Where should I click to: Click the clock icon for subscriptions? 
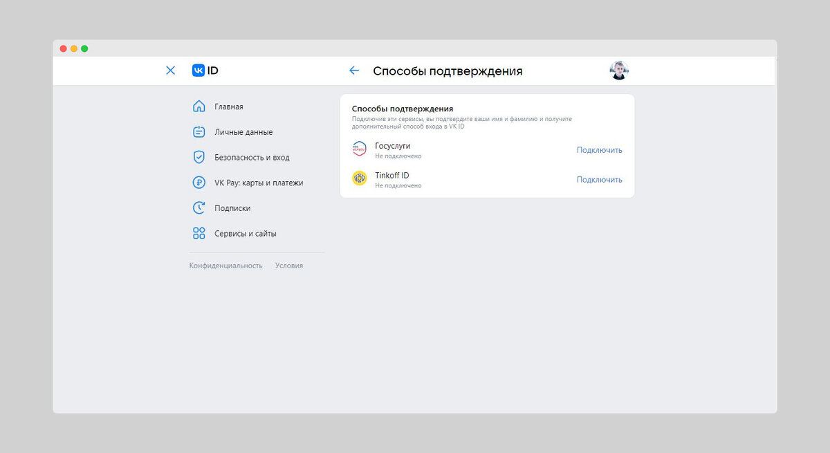(199, 207)
